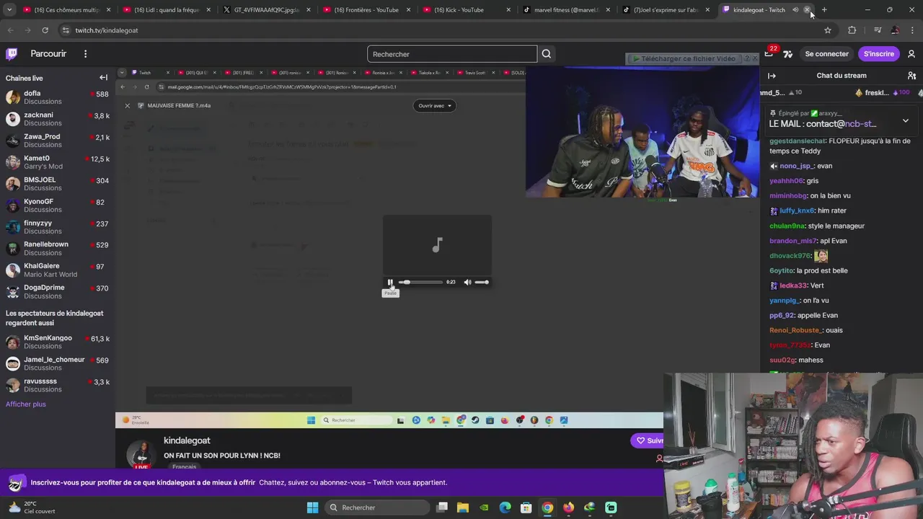
Task: Launch Microsoft Edge from taskbar
Action: (x=505, y=507)
